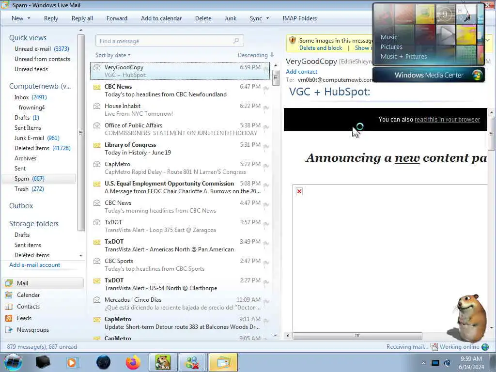Click the broken image placeholder in the message
Screen dimensions: 496x372
point(299,191)
